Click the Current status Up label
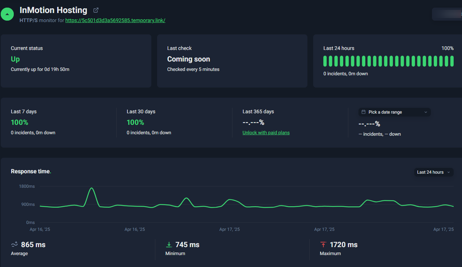Screen dimensions: 462x267 point(15,59)
